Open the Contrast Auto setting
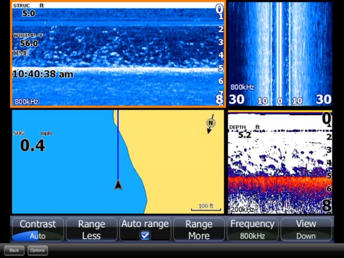The image size is (344, 258). [x=38, y=230]
